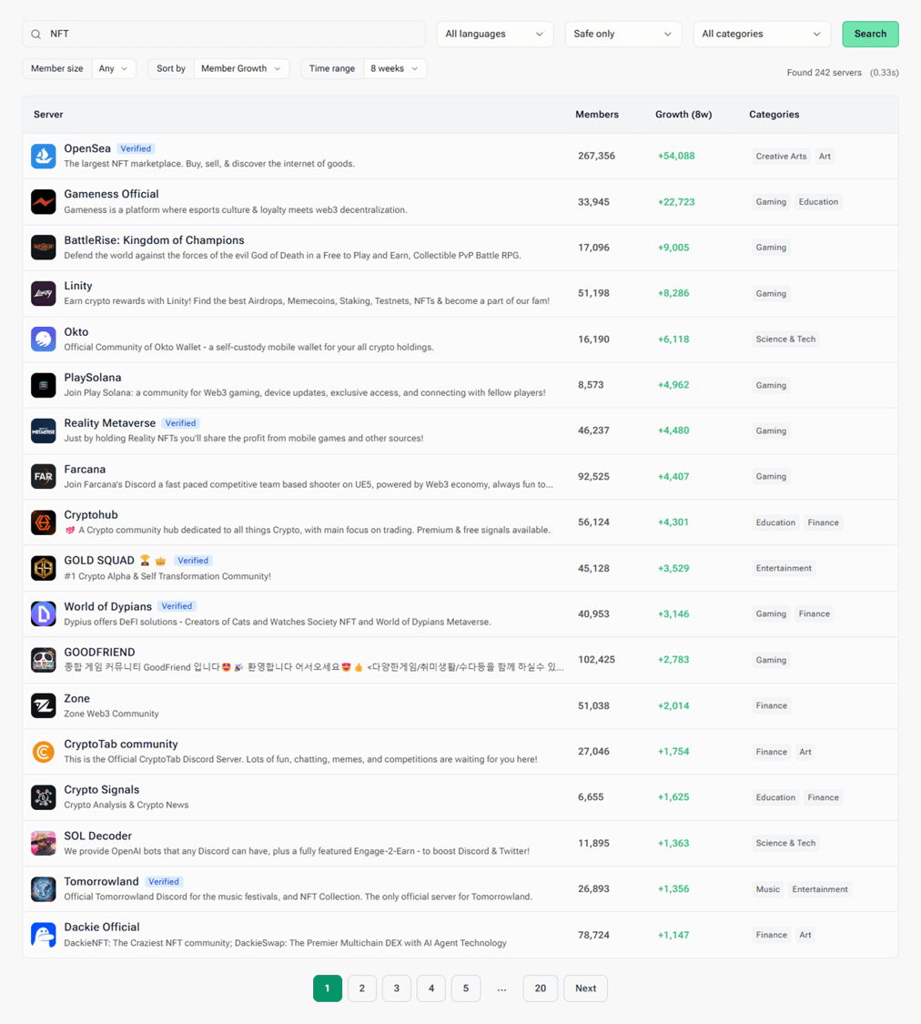This screenshot has height=1024, width=921.
Task: Jump to results page 20
Action: [541, 989]
